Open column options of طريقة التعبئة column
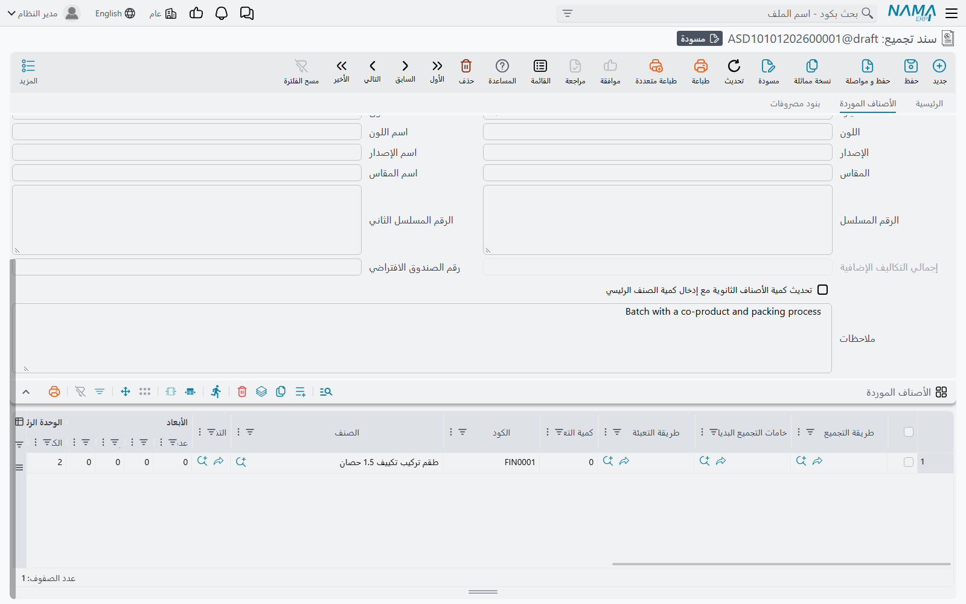This screenshot has width=966, height=604. tap(606, 432)
